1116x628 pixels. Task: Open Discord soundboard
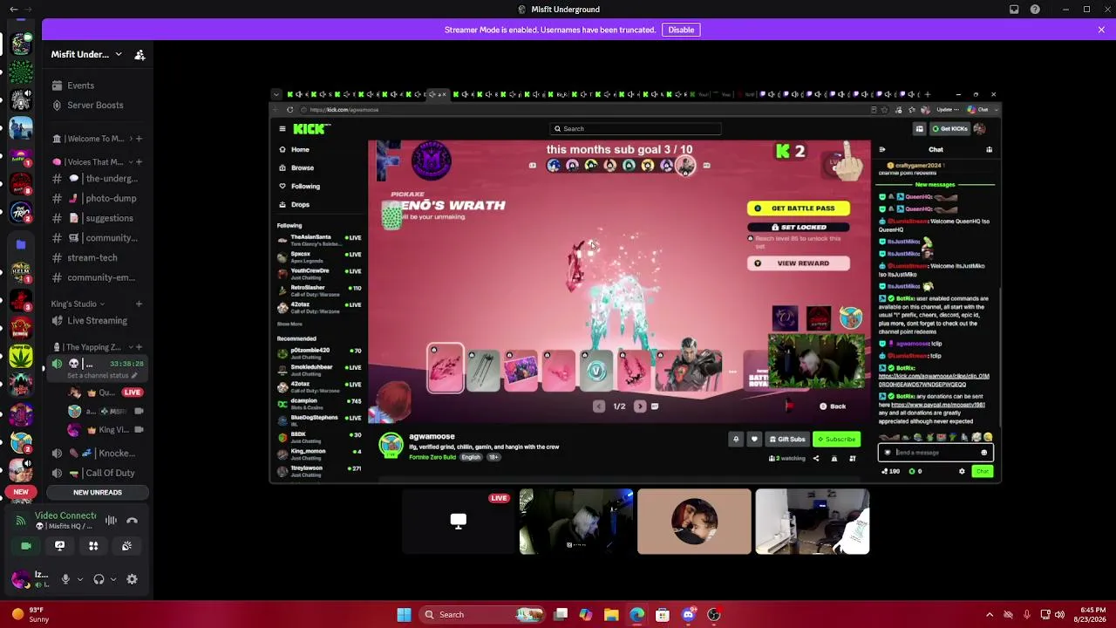point(126,546)
